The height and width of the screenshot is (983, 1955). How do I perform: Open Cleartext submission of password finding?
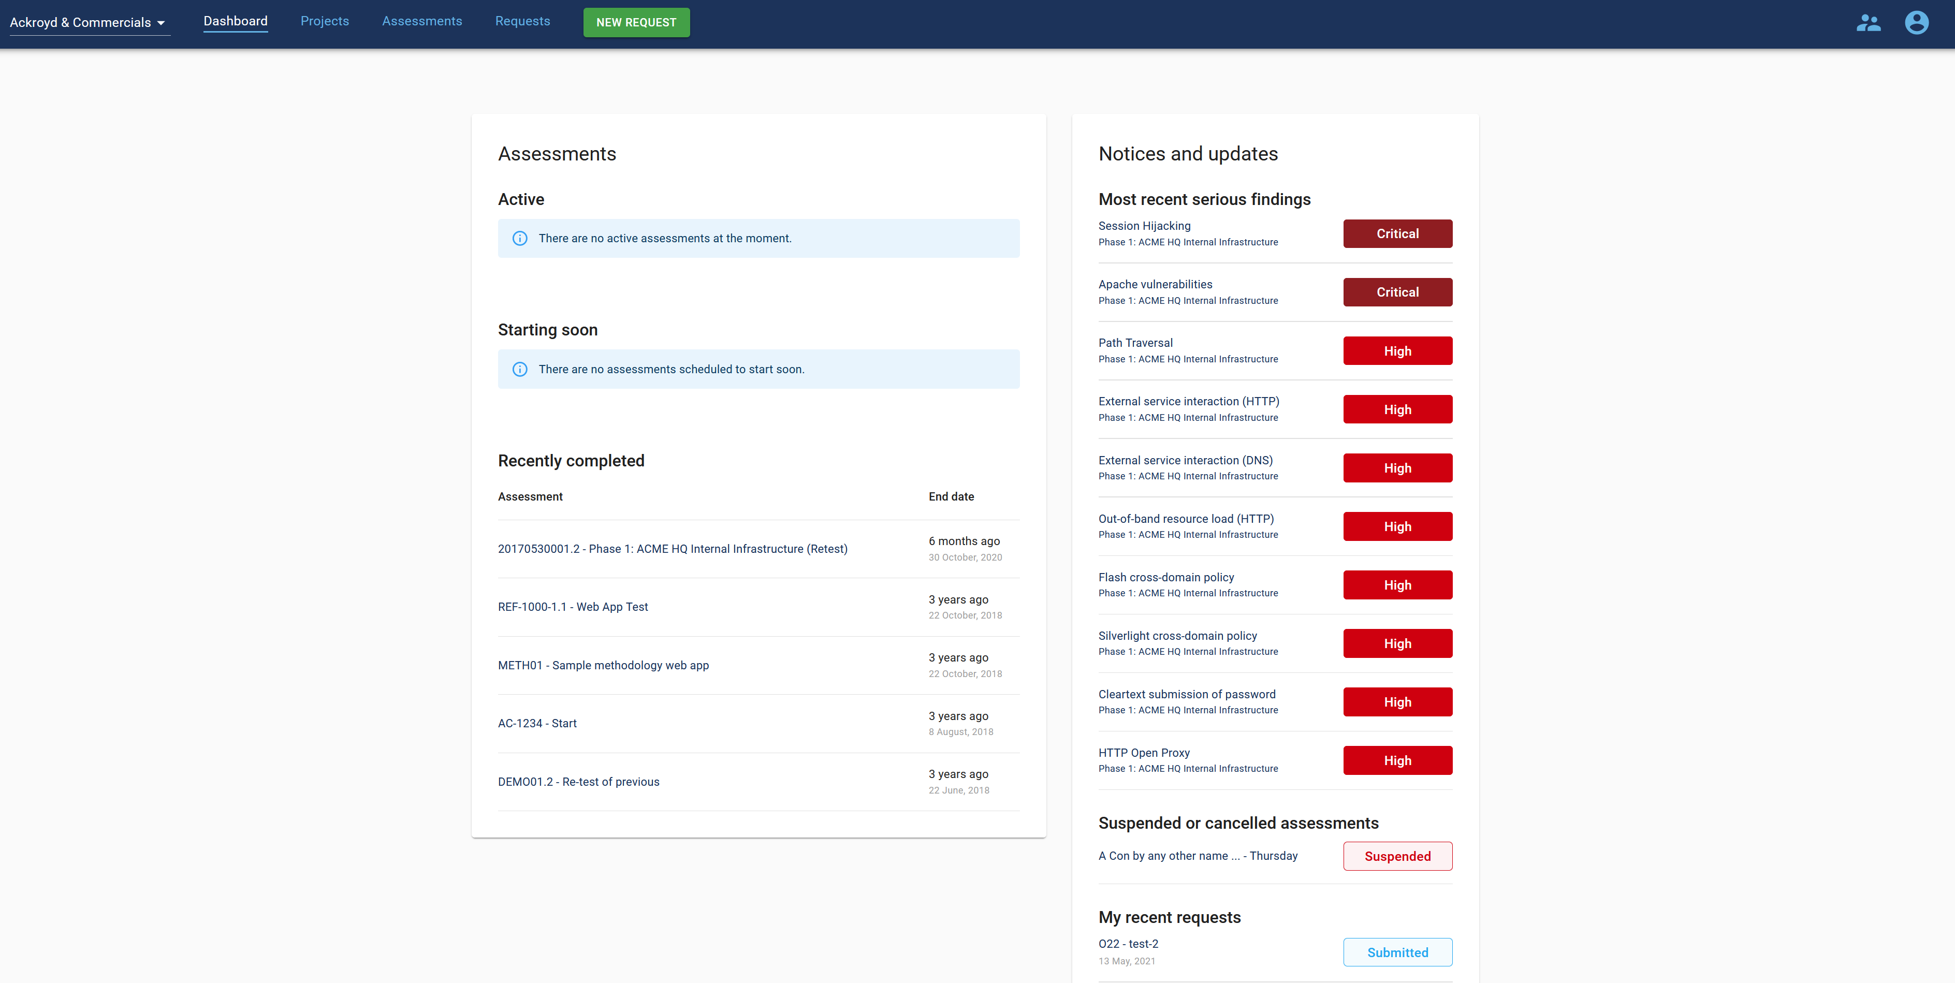pyautogui.click(x=1187, y=694)
